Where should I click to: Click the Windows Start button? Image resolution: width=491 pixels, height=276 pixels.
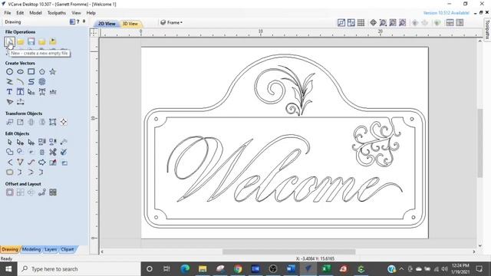tap(8, 269)
